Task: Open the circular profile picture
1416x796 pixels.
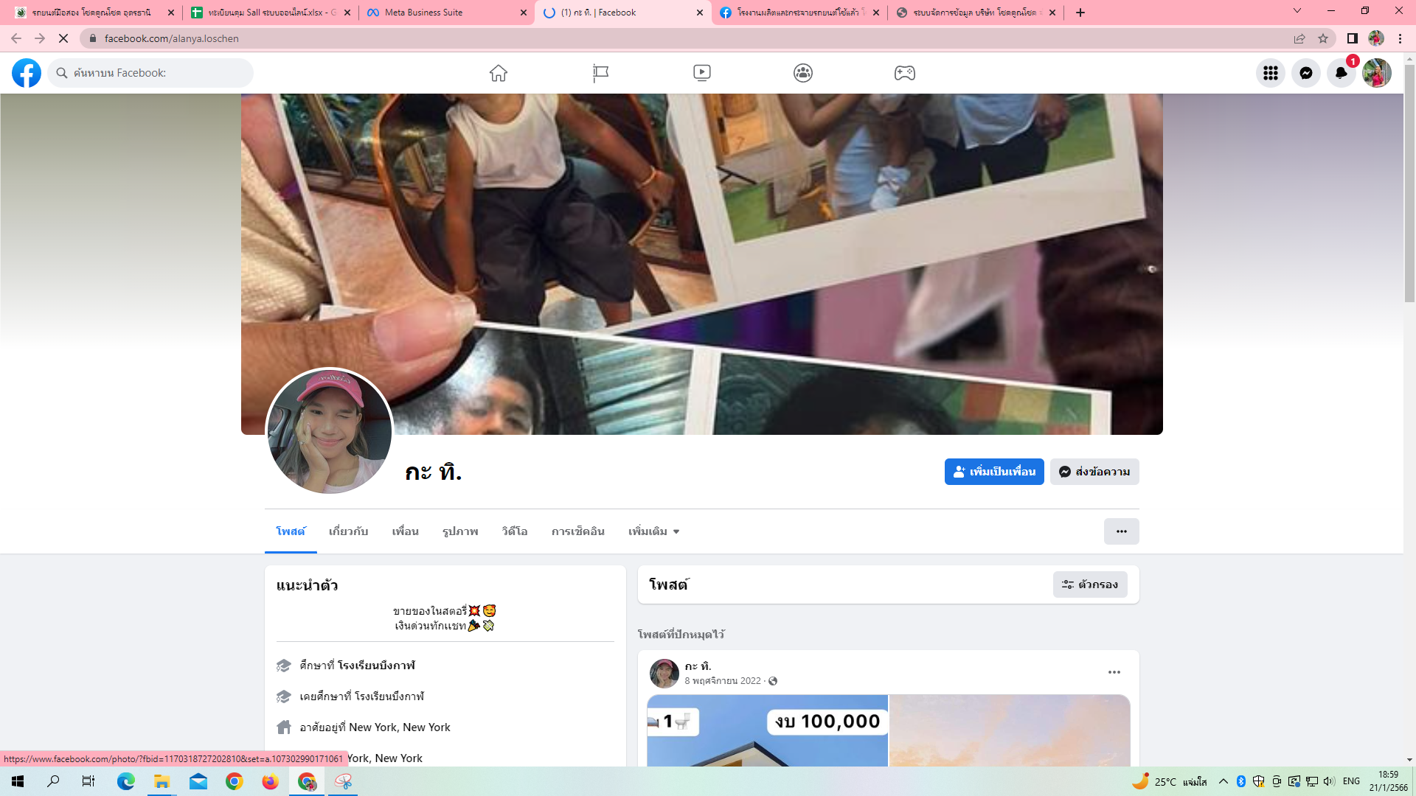Action: point(329,432)
